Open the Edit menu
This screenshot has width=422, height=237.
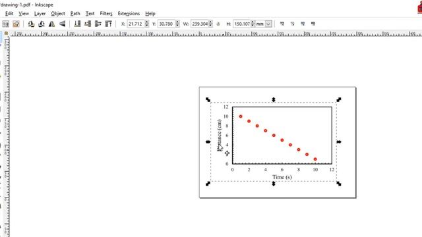(9, 13)
